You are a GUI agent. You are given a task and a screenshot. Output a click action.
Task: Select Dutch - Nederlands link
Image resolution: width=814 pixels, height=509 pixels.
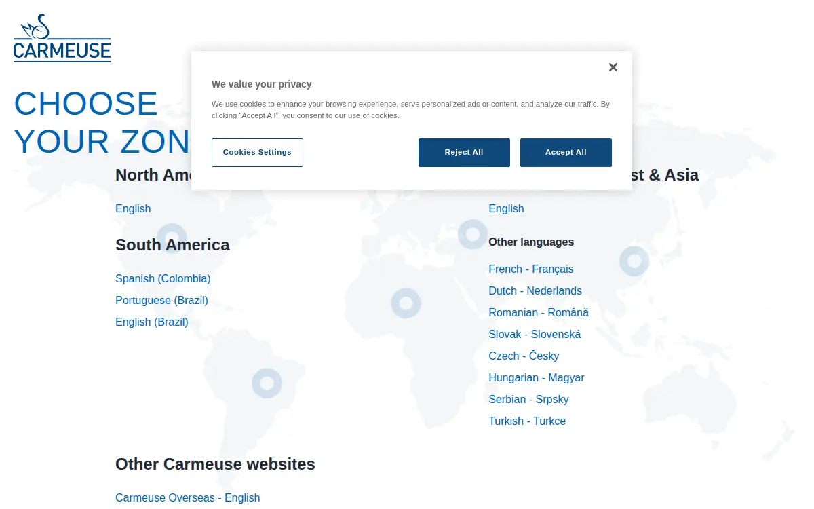pos(535,291)
